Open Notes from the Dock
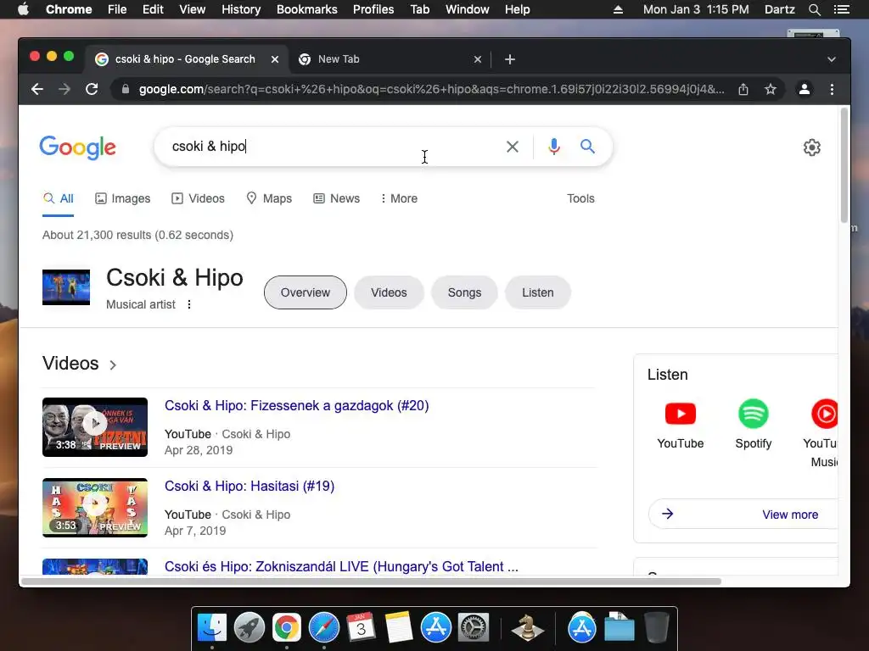Image resolution: width=869 pixels, height=651 pixels. pyautogui.click(x=399, y=627)
